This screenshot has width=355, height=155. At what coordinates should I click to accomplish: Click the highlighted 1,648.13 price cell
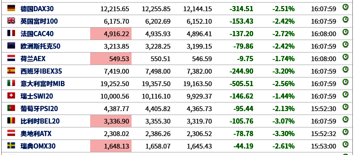111,146
